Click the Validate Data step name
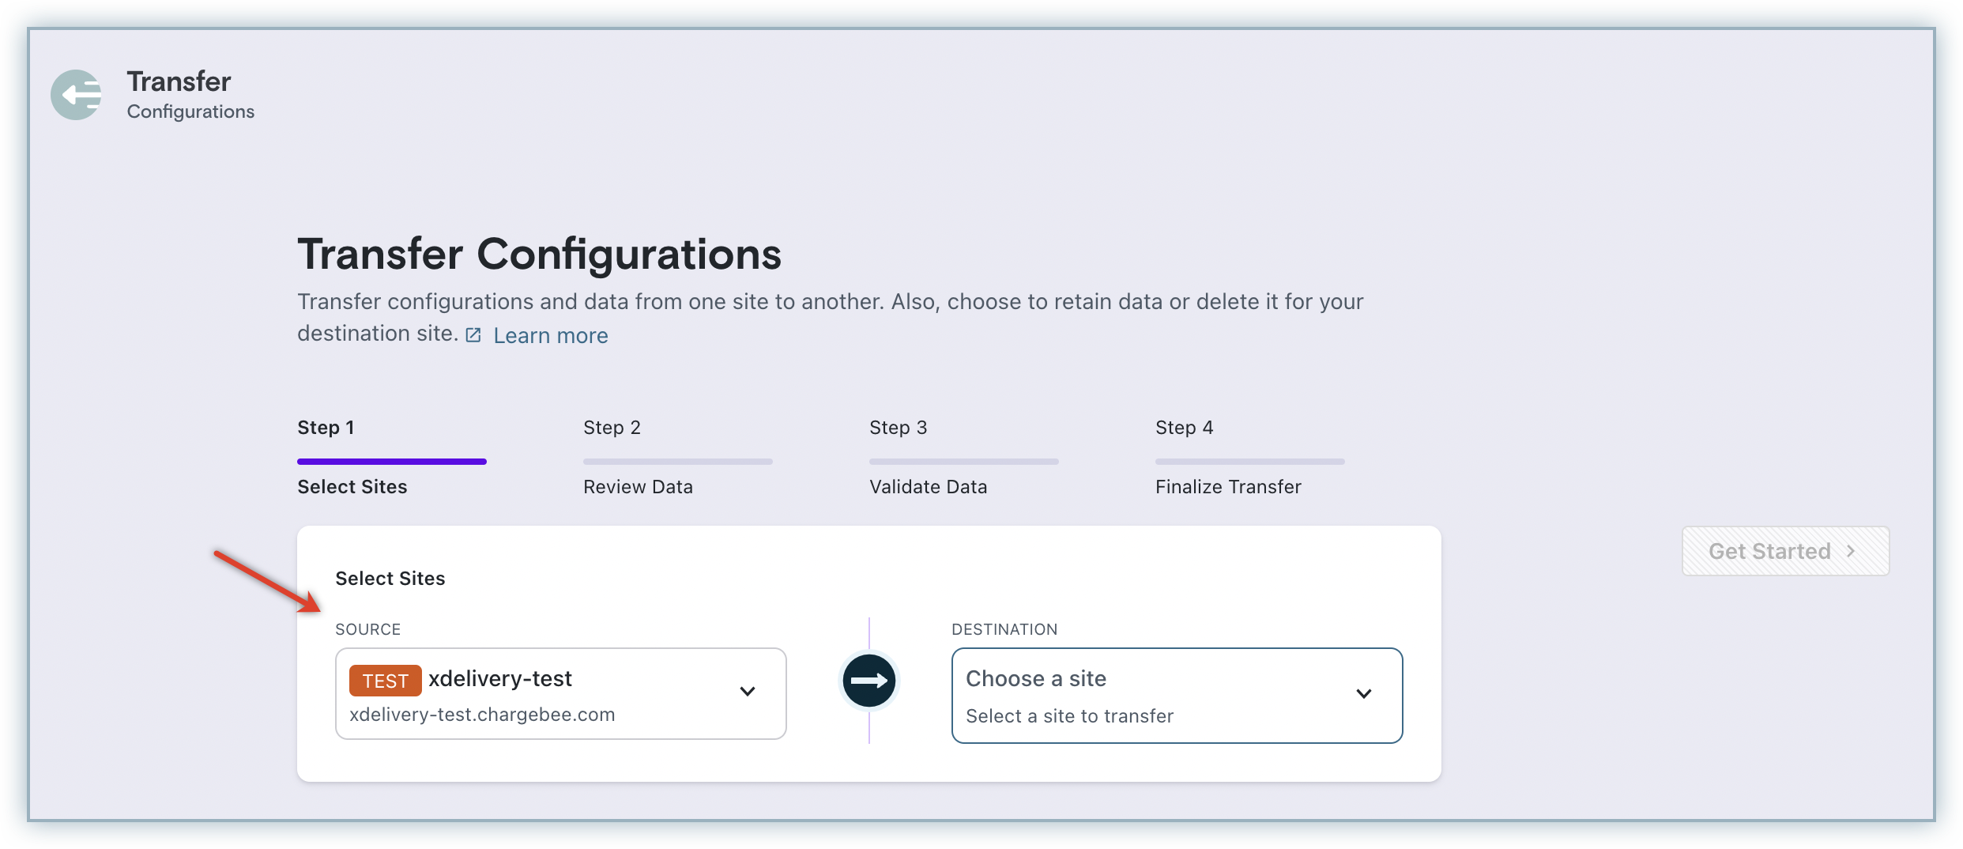Image resolution: width=1963 pixels, height=849 pixels. pos(928,487)
